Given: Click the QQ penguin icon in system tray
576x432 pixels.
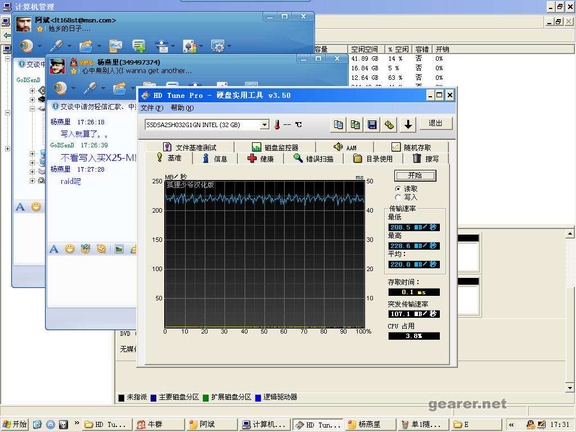Looking at the screenshot, I should [x=530, y=424].
